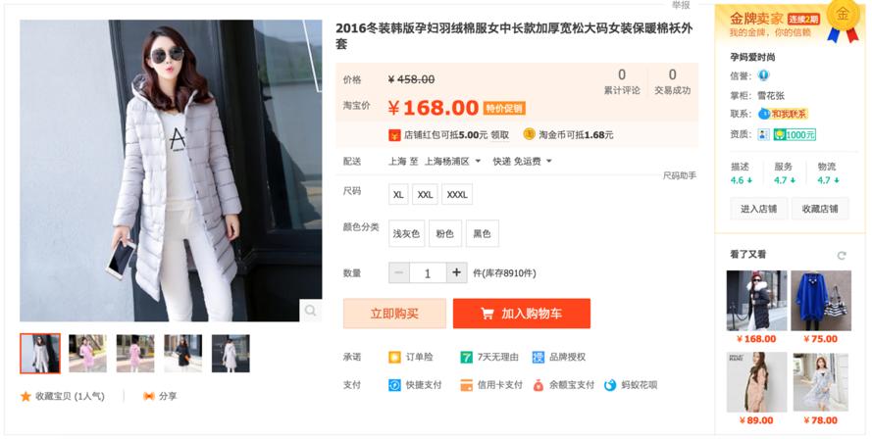The height and width of the screenshot is (439, 872).
Task: Click the quantity input field
Action: coord(428,272)
